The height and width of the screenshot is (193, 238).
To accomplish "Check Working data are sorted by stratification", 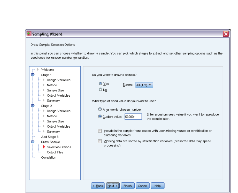I will pyautogui.click(x=100, y=141).
